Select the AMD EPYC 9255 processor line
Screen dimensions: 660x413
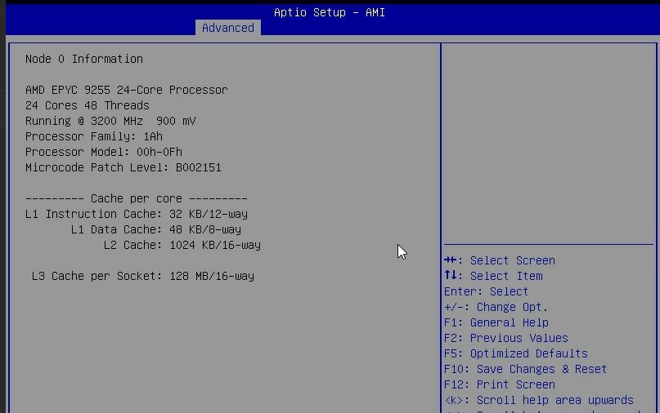[126, 90]
